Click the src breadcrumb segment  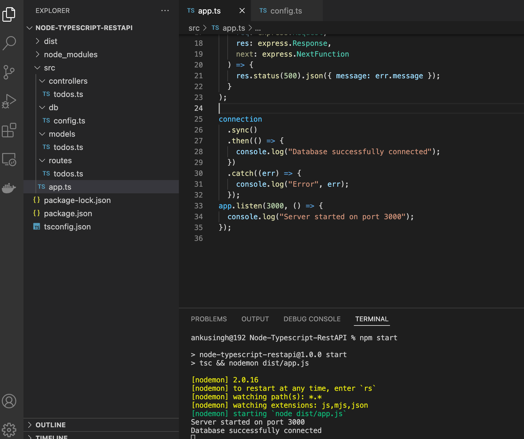194,28
